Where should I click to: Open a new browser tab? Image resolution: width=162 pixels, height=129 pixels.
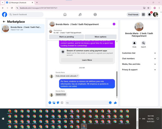pyautogui.click(x=37, y=3)
